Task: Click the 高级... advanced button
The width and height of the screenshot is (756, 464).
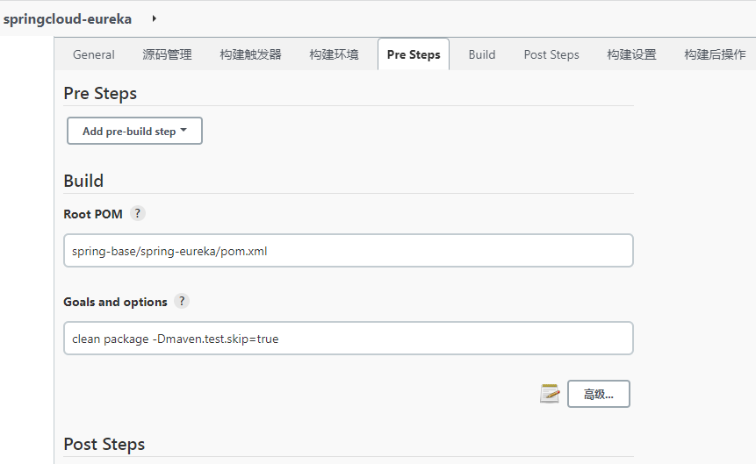Action: point(598,394)
